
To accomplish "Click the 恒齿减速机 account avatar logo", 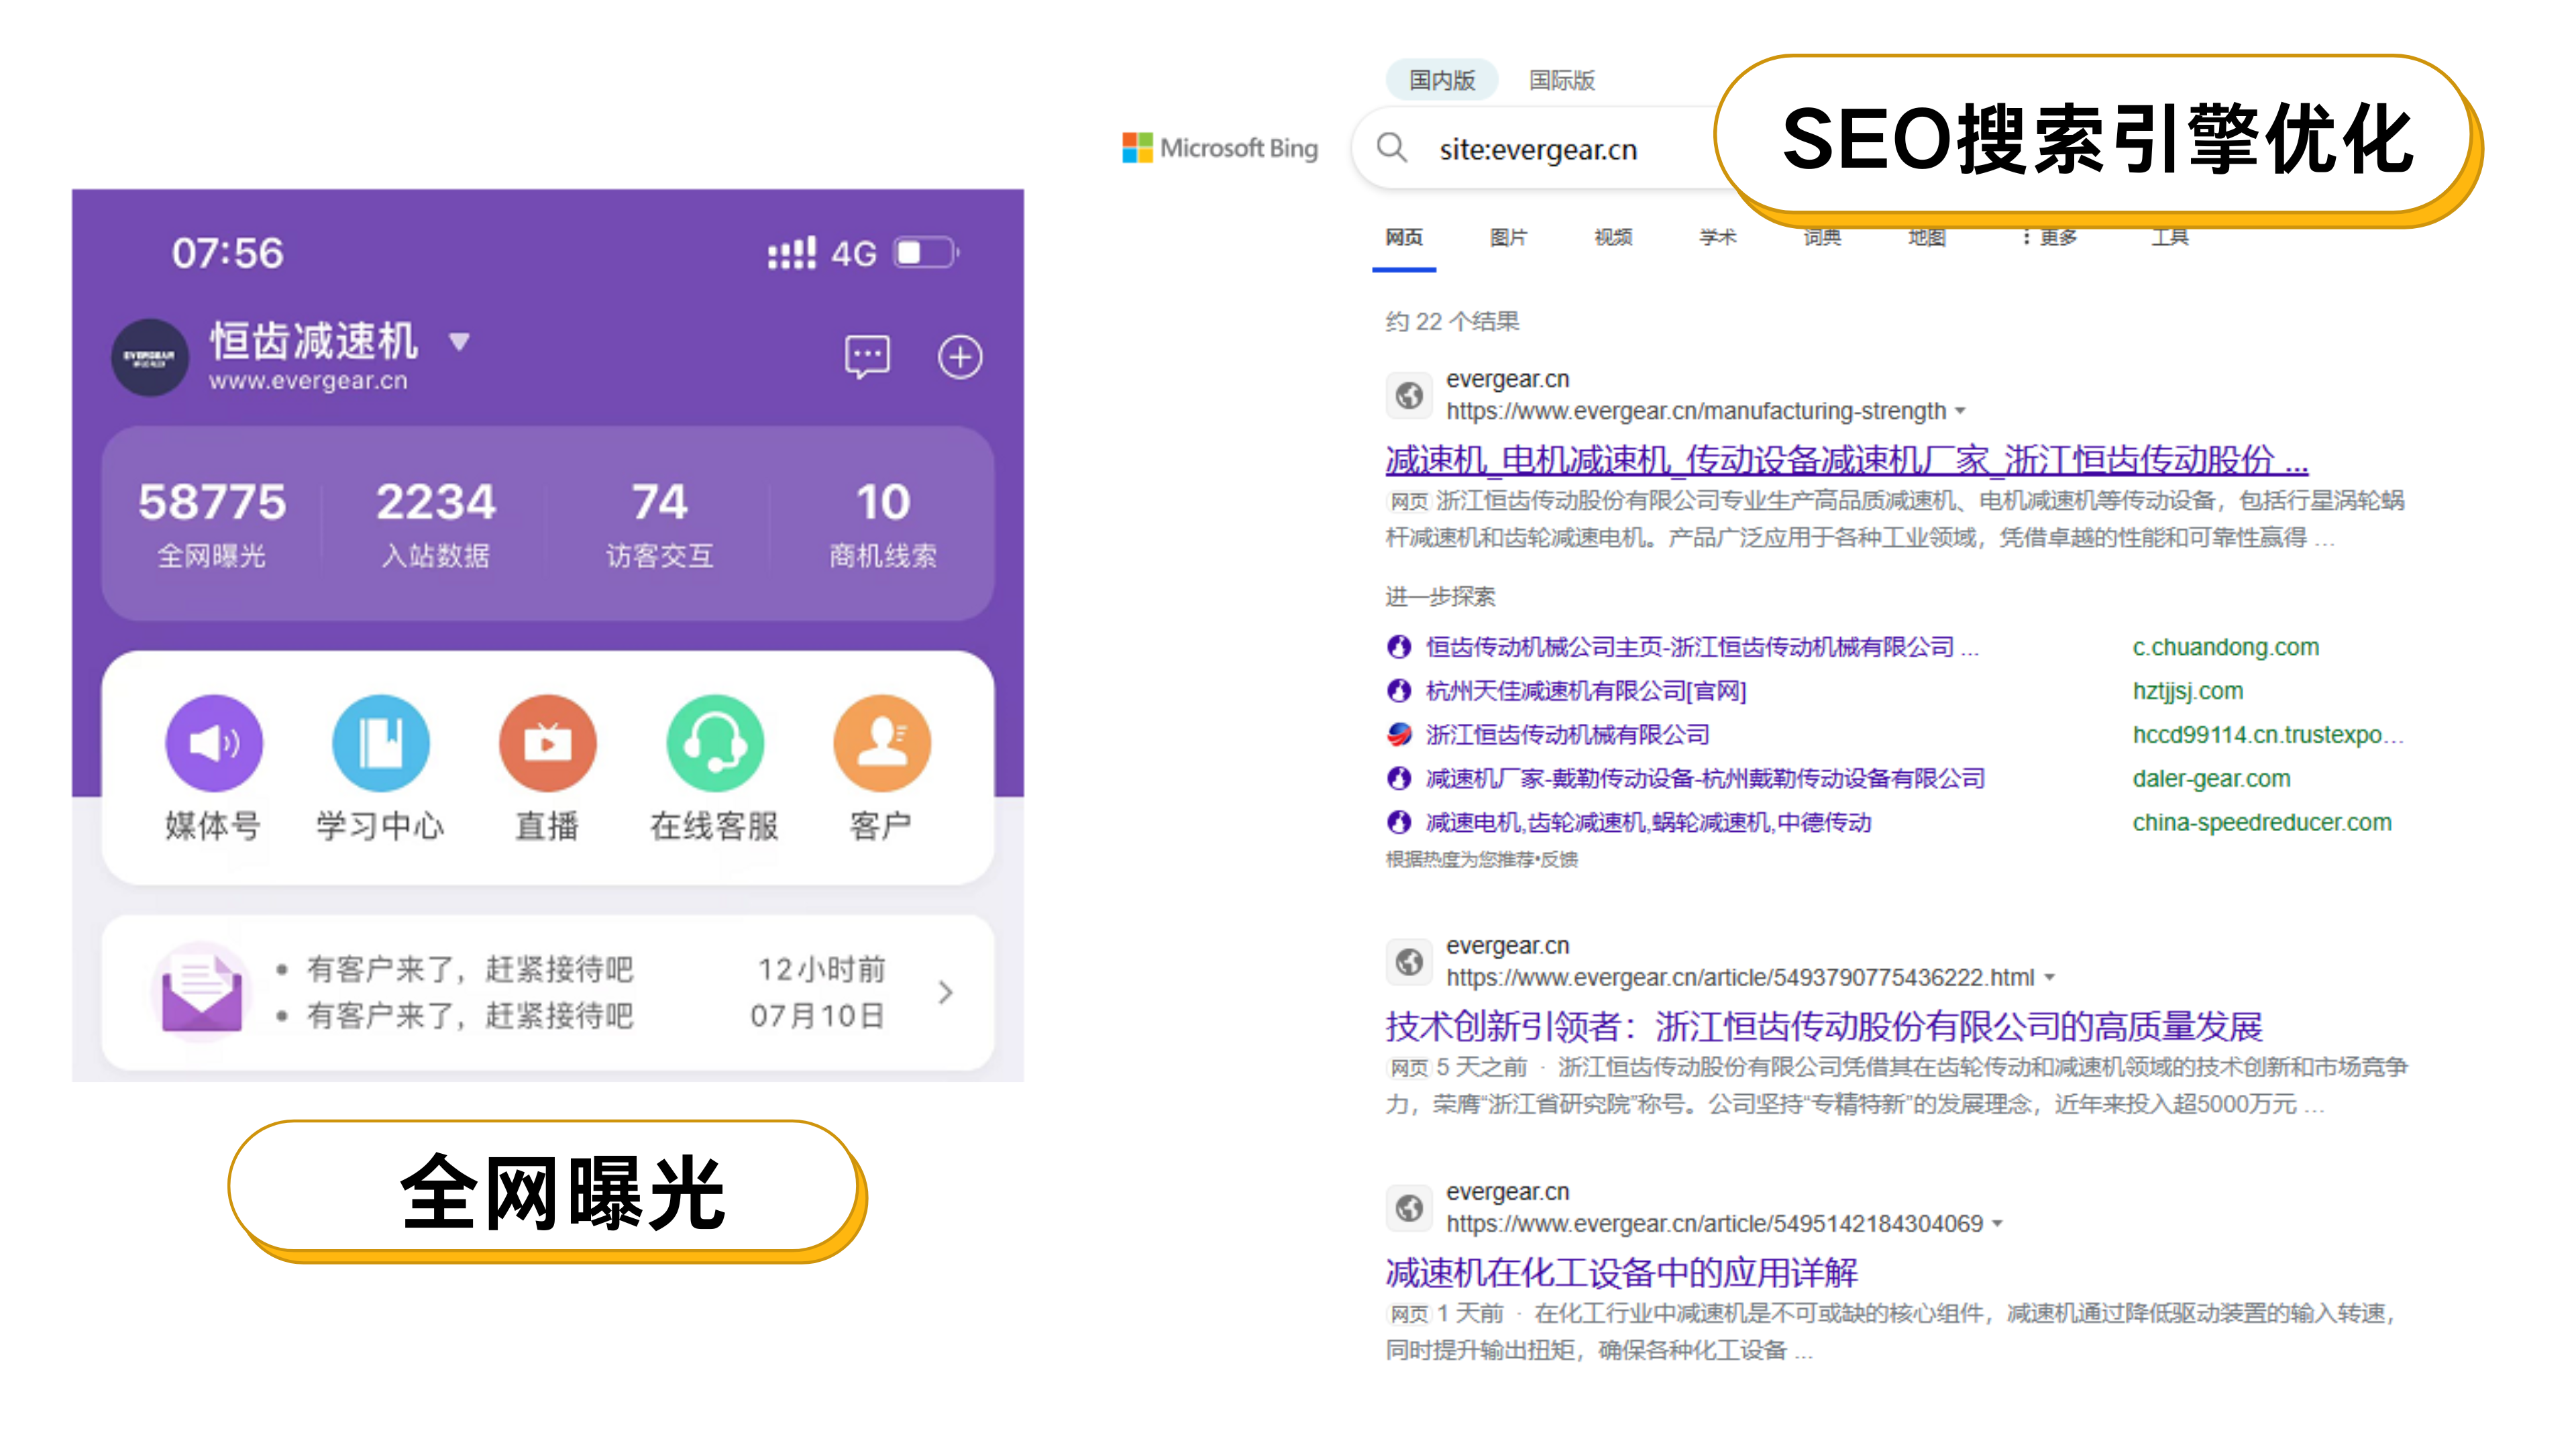I will (x=149, y=357).
